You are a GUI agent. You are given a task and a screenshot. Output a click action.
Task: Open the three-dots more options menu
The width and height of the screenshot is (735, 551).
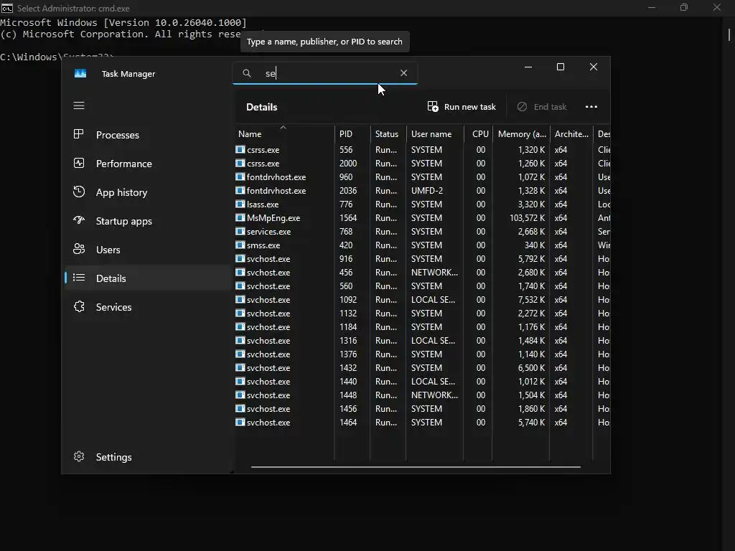(591, 107)
